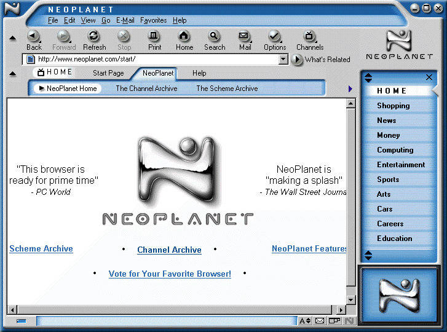Print the page with Print icon
This screenshot has width=447, height=332.
[154, 36]
